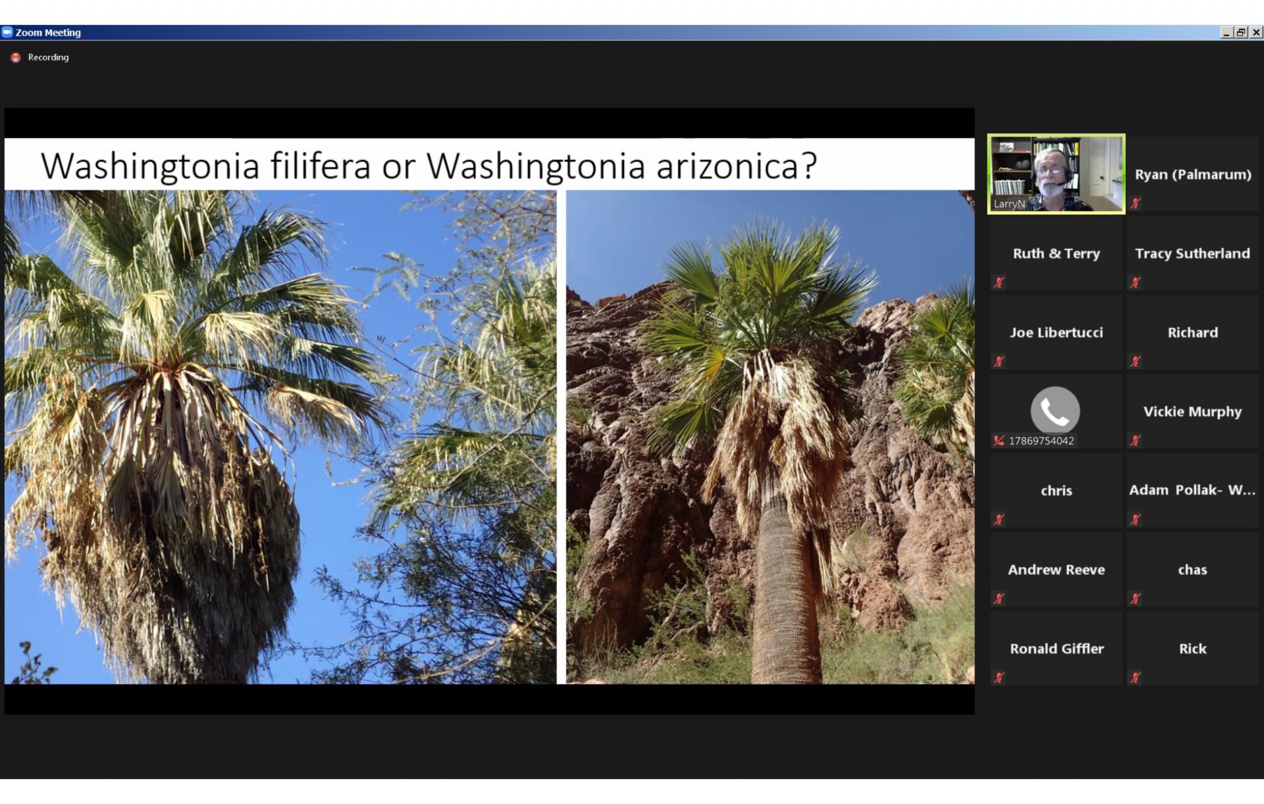
Task: Click the Zoom Meeting title bar icon
Action: point(7,32)
